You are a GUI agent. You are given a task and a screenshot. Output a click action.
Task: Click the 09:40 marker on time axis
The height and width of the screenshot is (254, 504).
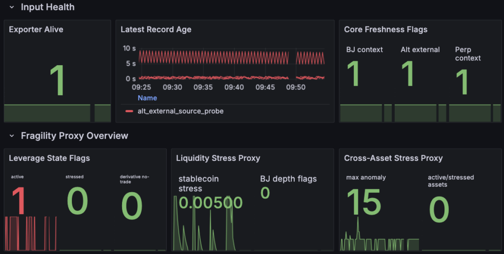[234, 87]
